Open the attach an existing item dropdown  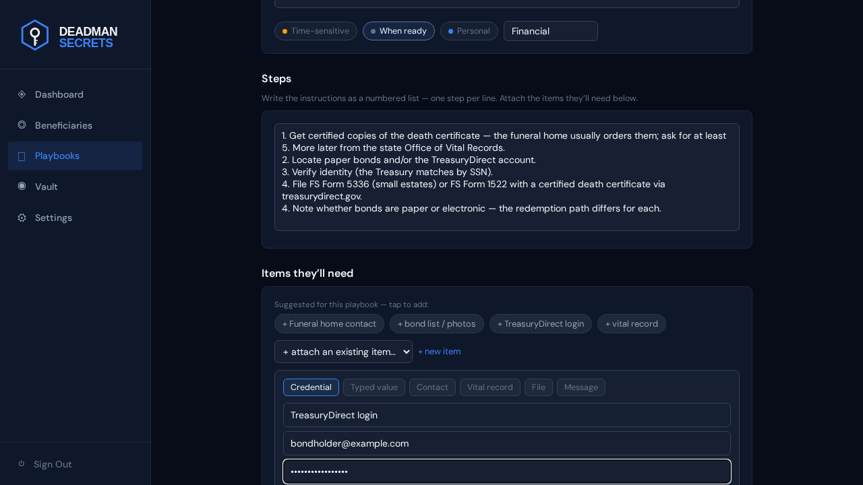[343, 352]
